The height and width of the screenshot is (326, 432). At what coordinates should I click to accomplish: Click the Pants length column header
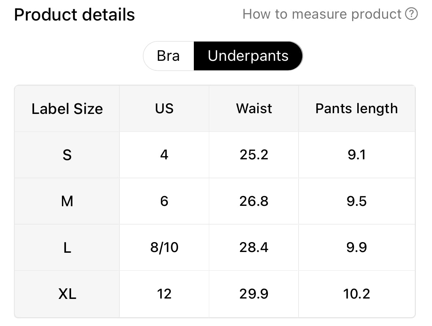pos(357,109)
